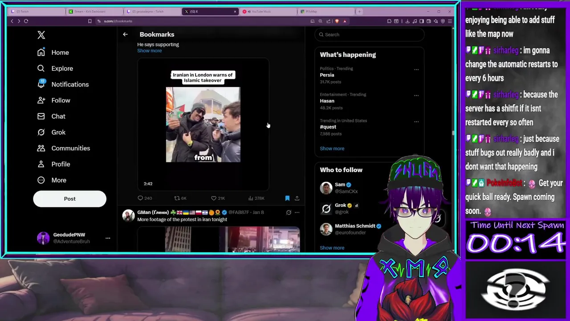Viewport: 570px width, 321px height.
Task: Show more under Who to follow
Action: pyautogui.click(x=332, y=248)
